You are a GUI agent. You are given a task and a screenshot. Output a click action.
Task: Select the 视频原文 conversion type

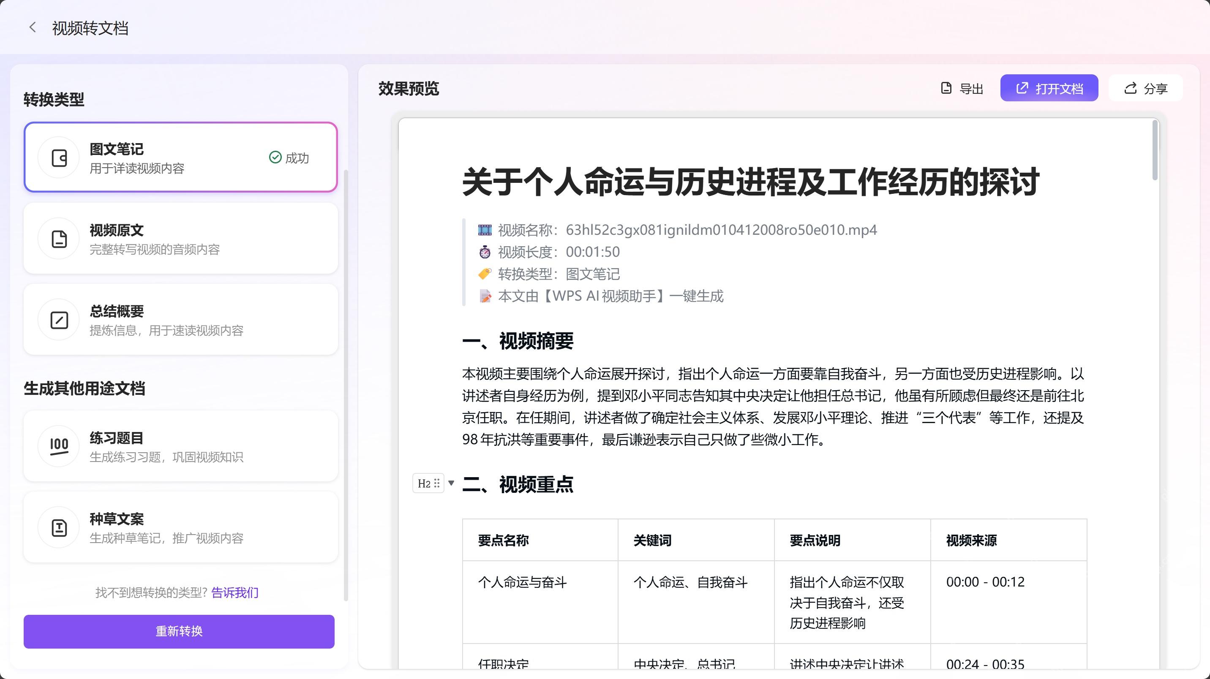click(x=181, y=239)
